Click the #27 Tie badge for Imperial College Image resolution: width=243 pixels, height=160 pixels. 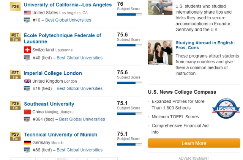pos(15,75)
